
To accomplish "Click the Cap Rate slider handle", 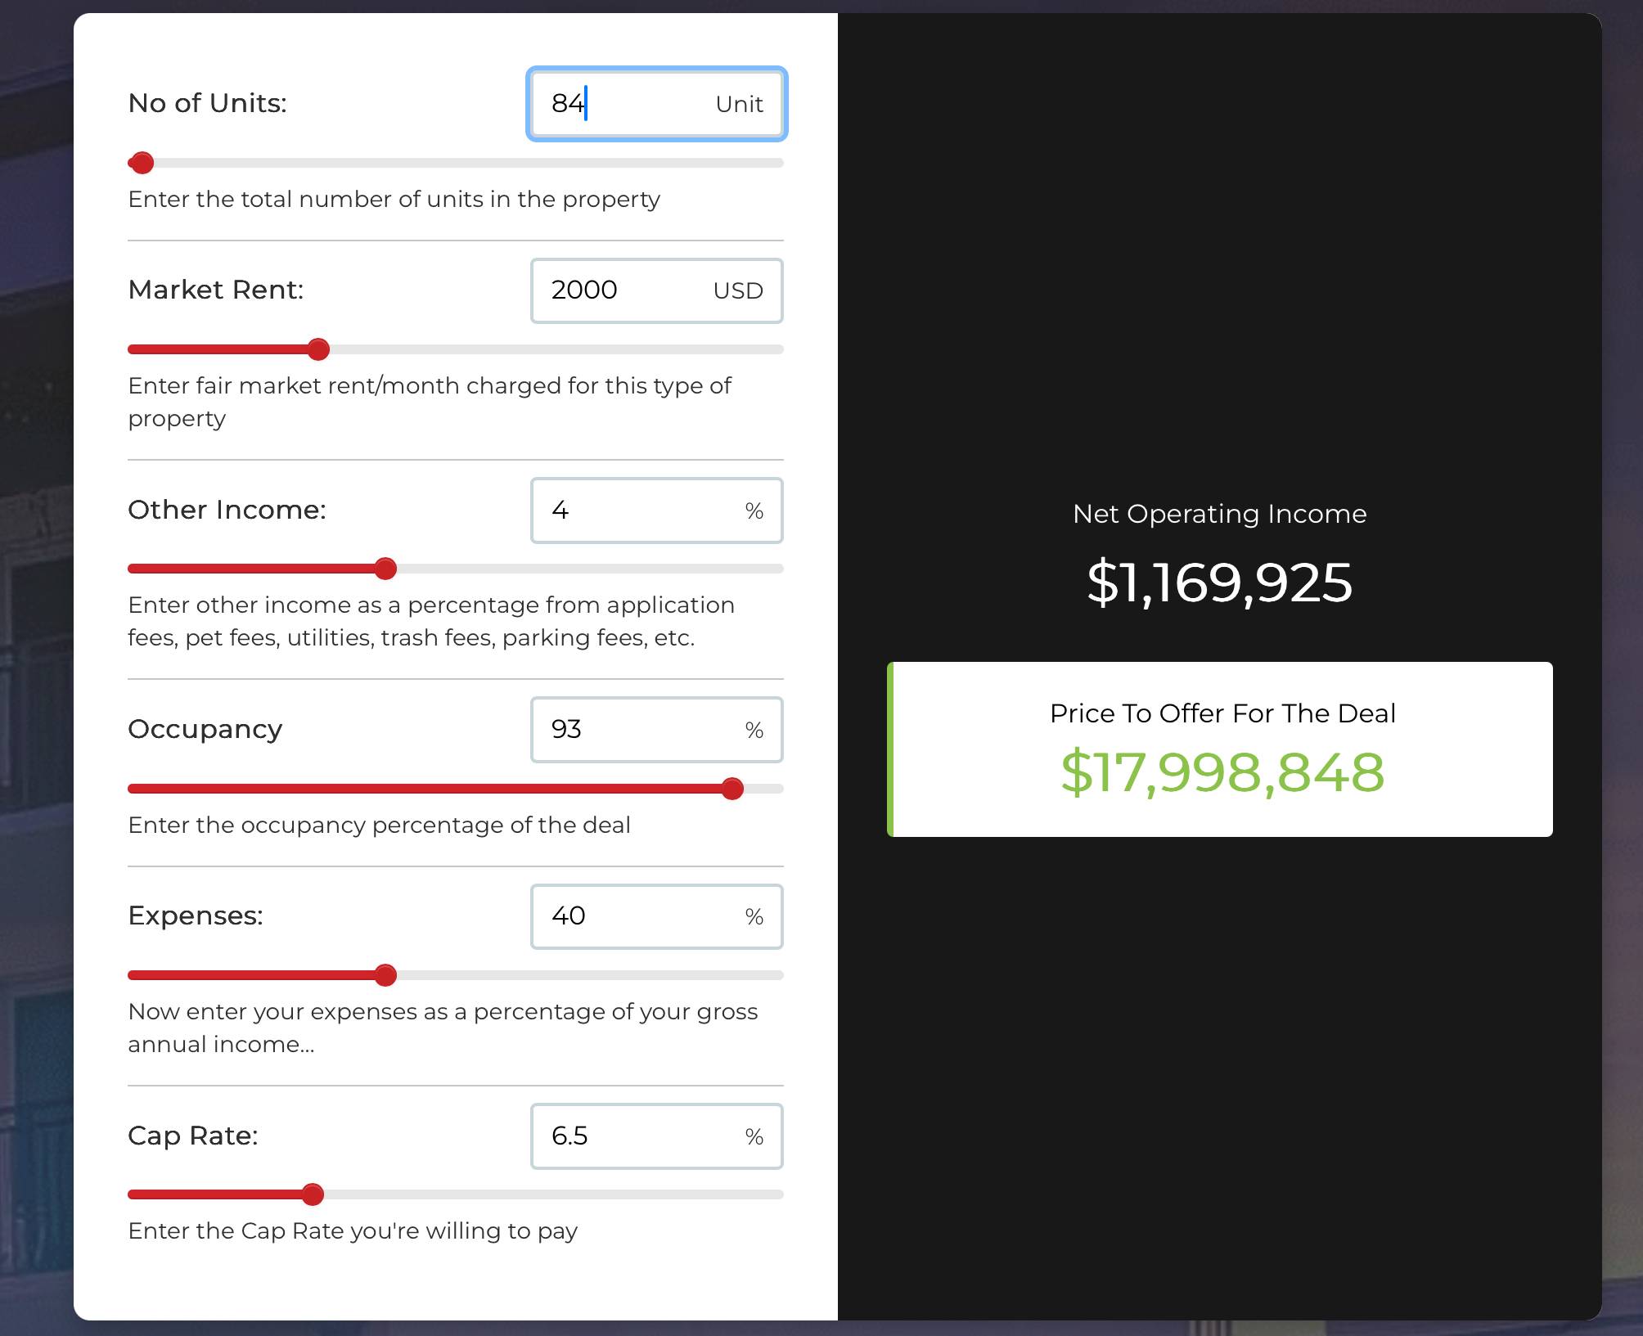I will click(x=313, y=1194).
